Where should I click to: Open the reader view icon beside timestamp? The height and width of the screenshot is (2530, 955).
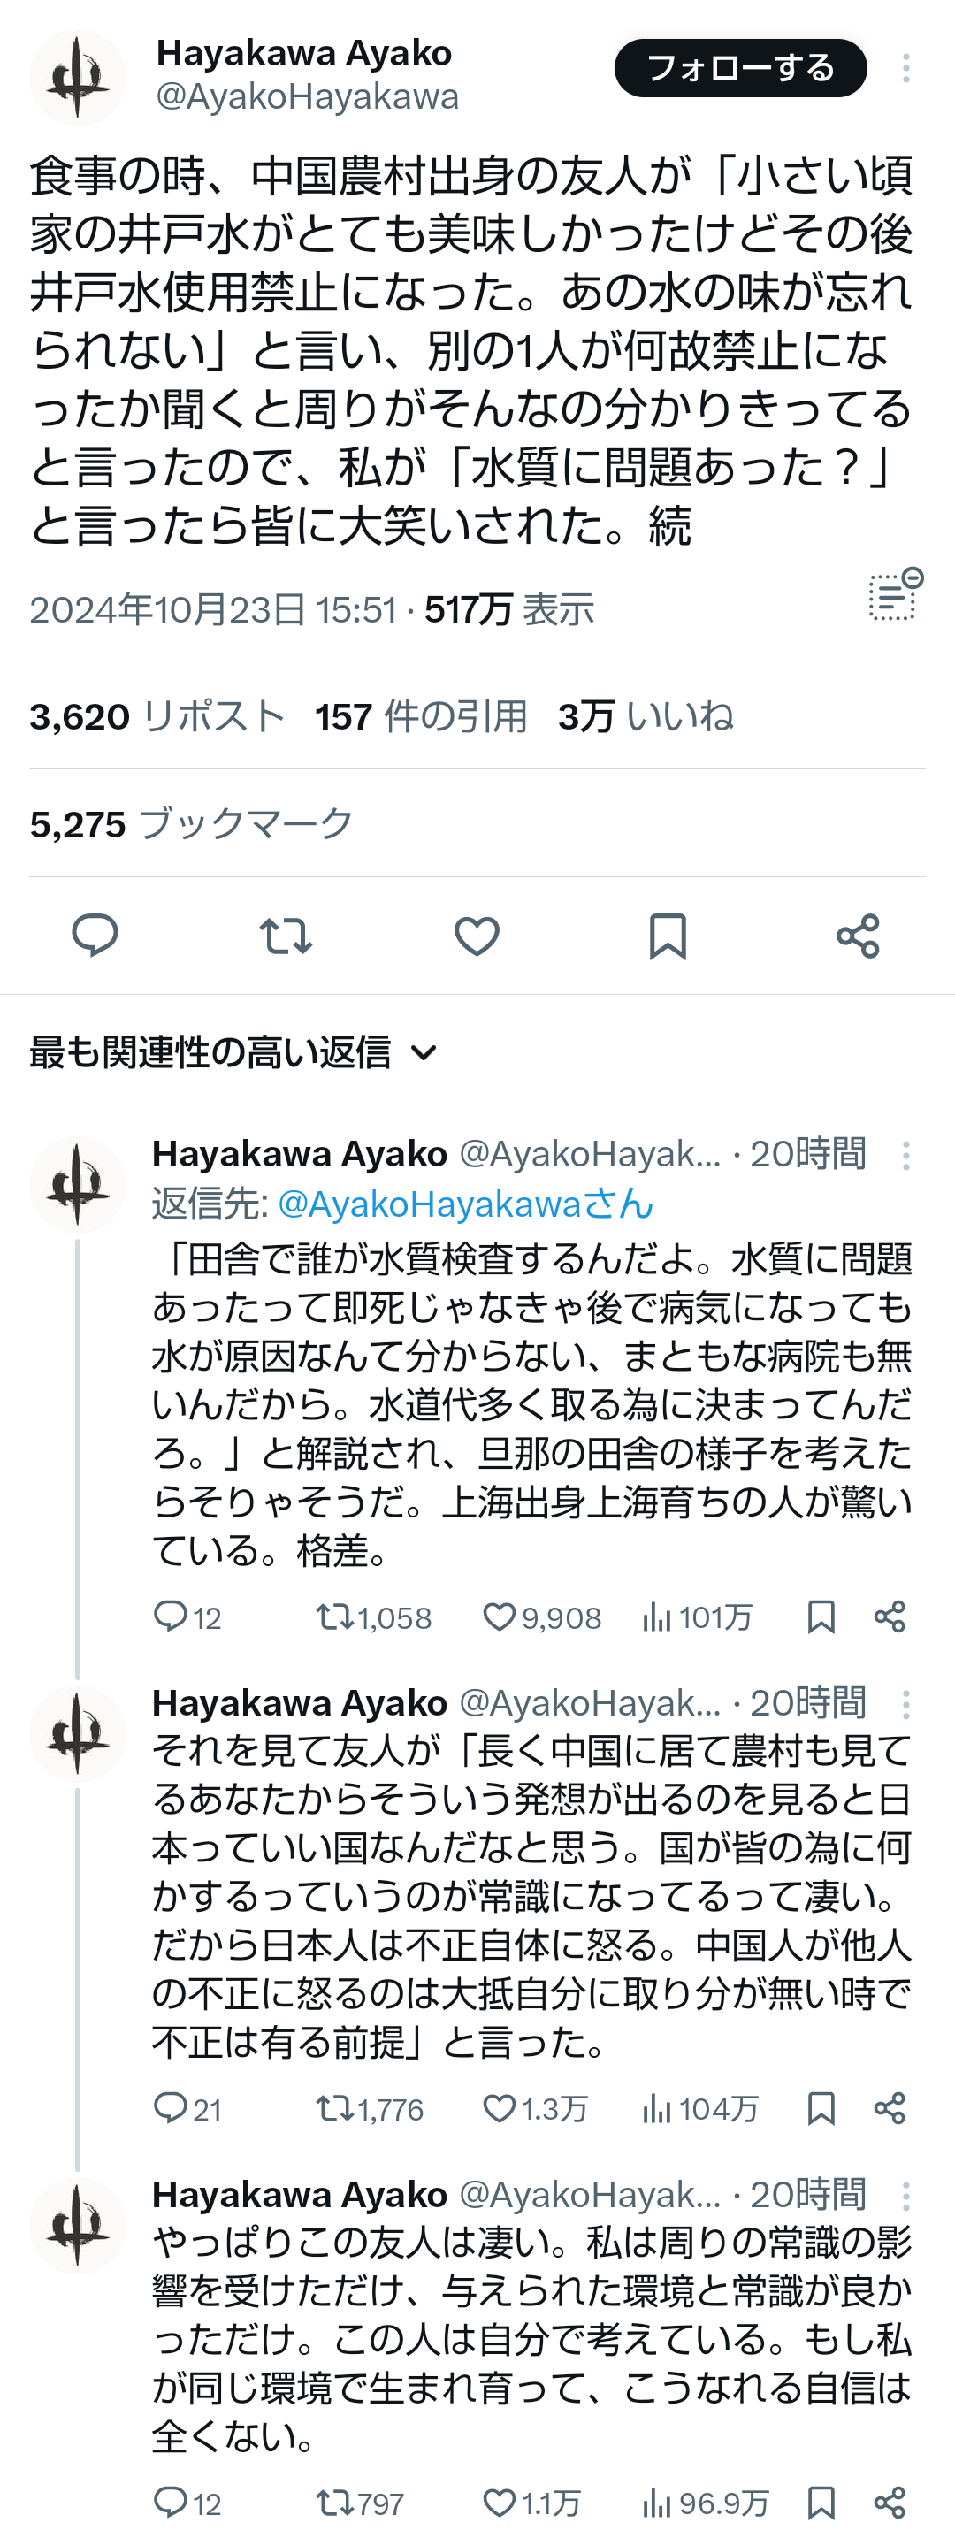pyautogui.click(x=894, y=595)
